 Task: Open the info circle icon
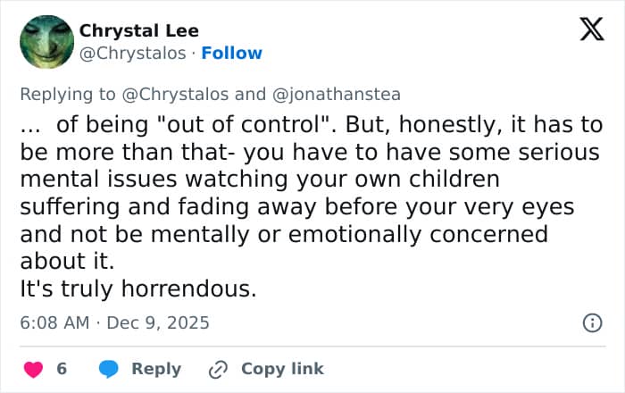[x=591, y=322]
